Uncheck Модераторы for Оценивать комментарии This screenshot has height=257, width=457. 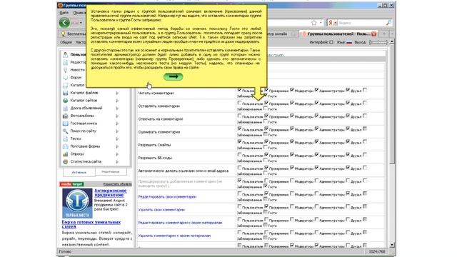click(292, 128)
